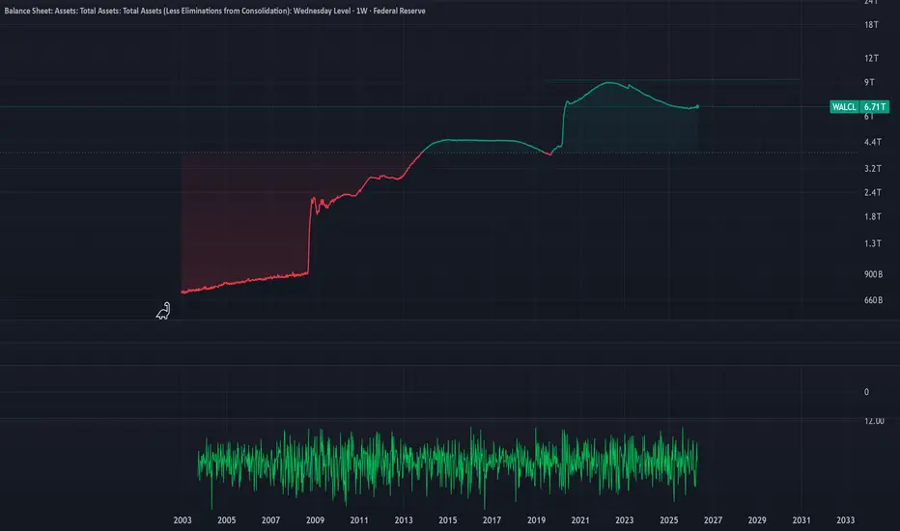Click the 2019 label on time axis
The image size is (900, 531).
[x=536, y=520]
